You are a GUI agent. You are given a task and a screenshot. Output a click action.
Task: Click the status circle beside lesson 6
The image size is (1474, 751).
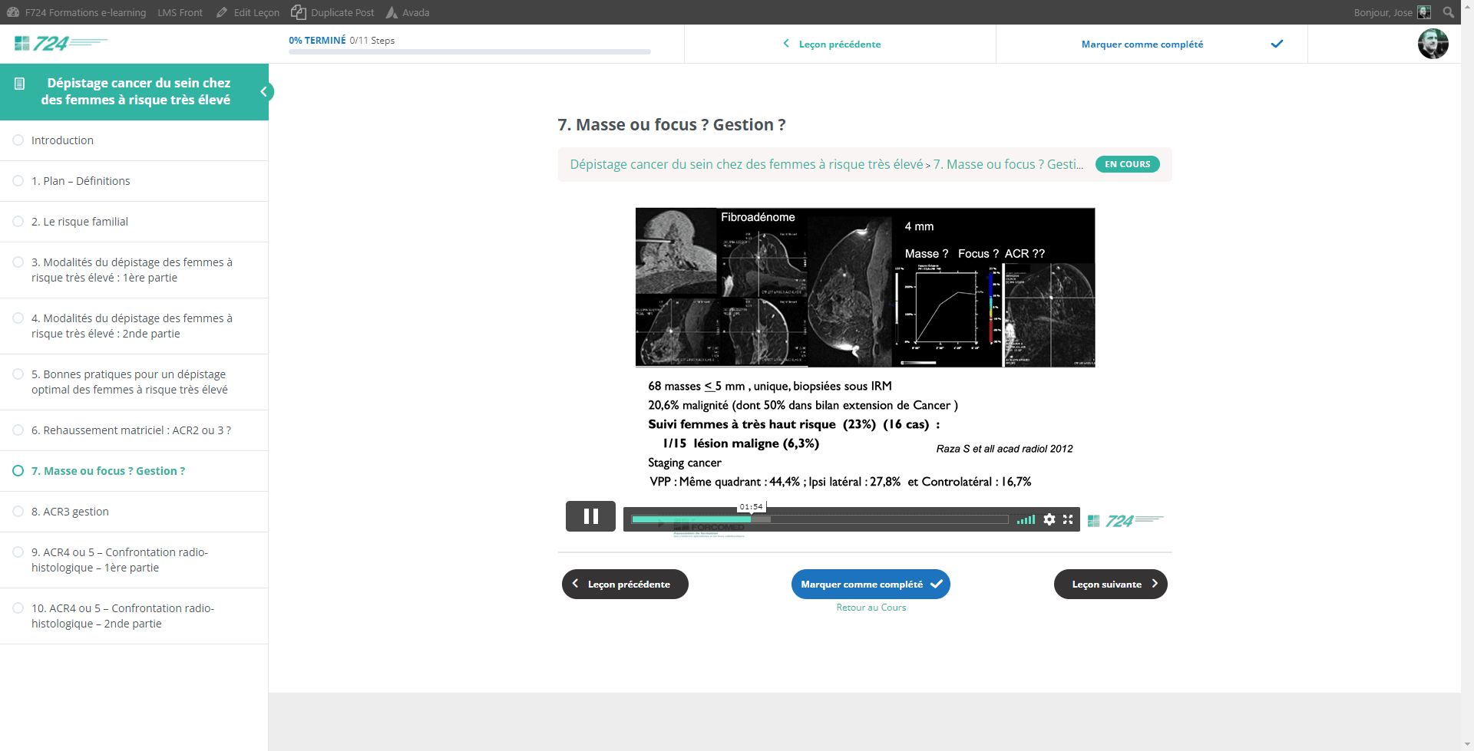[x=18, y=430]
